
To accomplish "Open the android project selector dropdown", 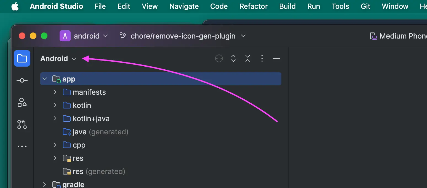I will pos(84,36).
